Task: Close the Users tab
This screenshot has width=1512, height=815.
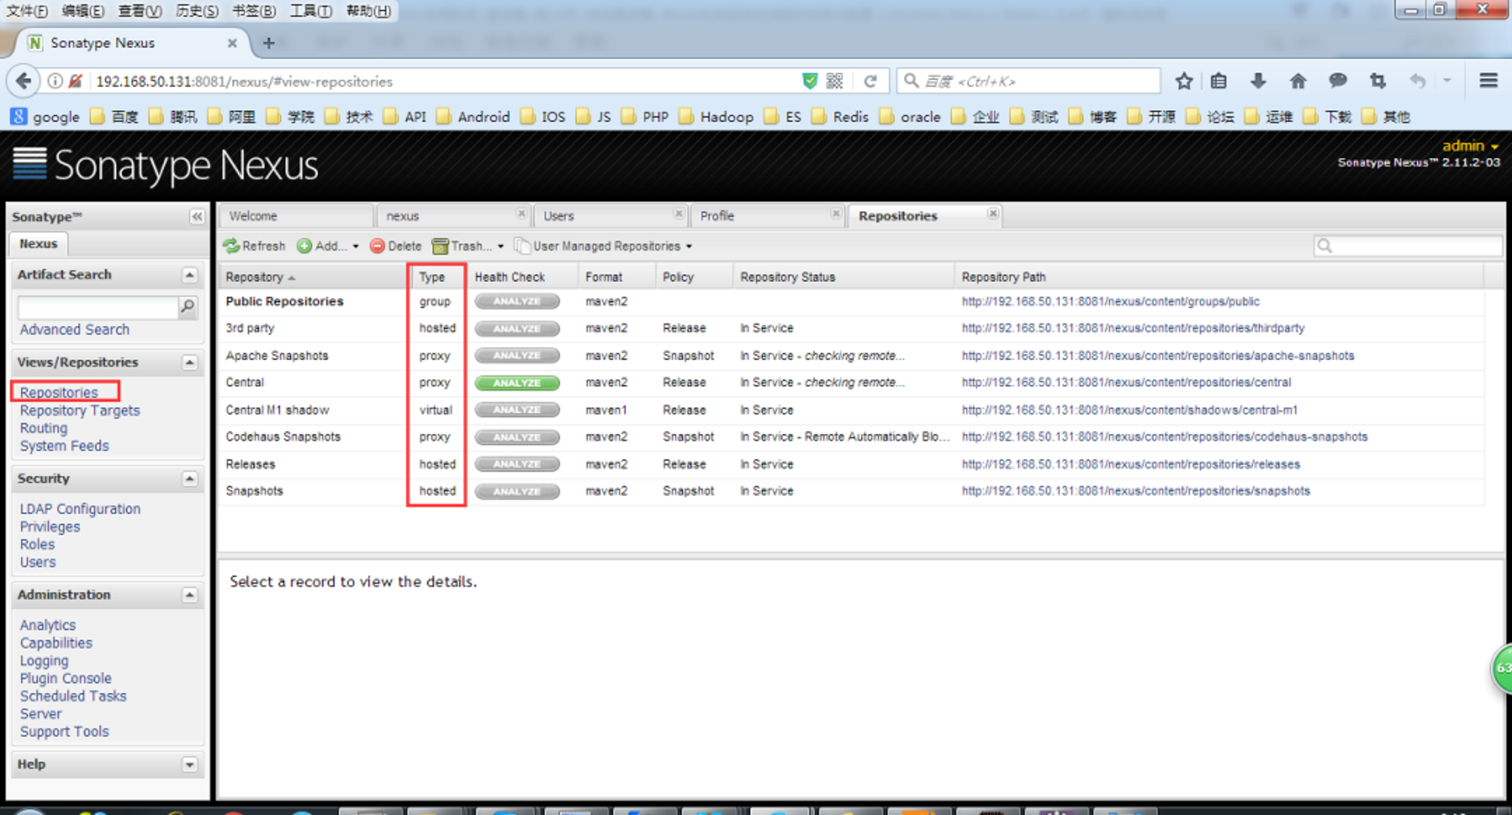Action: (x=678, y=214)
